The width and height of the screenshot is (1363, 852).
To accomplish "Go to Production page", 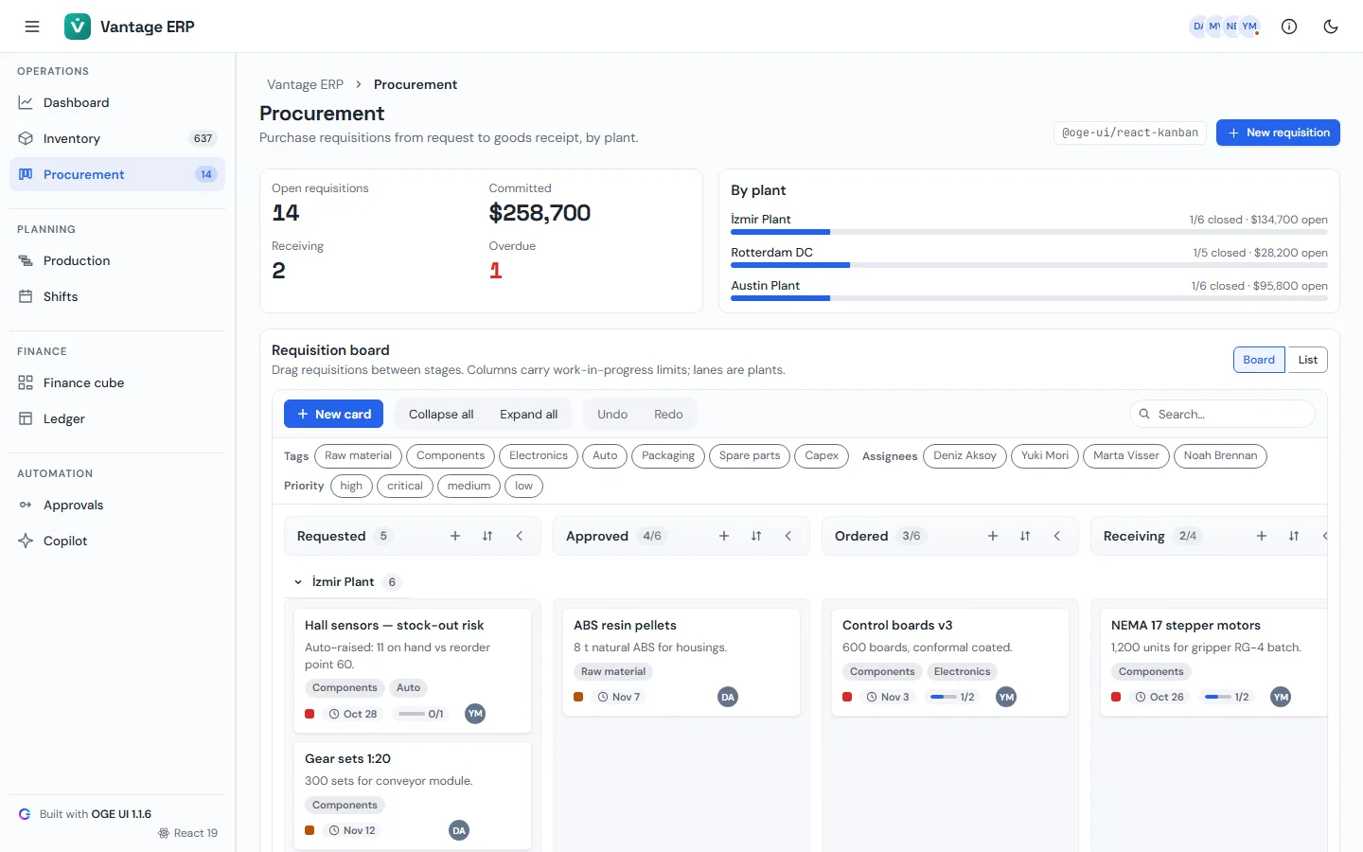I will click(117, 260).
